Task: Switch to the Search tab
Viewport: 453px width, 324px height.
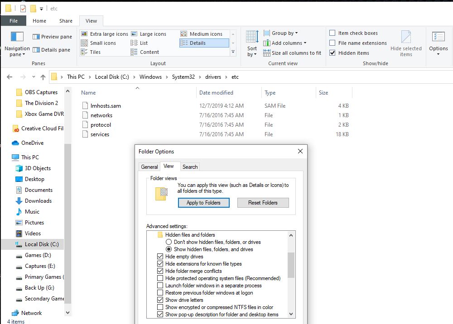Action: coord(190,167)
